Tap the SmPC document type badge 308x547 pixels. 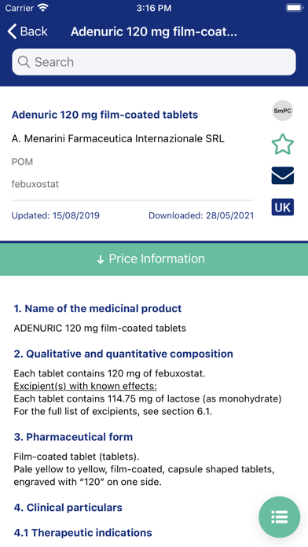[x=283, y=111]
